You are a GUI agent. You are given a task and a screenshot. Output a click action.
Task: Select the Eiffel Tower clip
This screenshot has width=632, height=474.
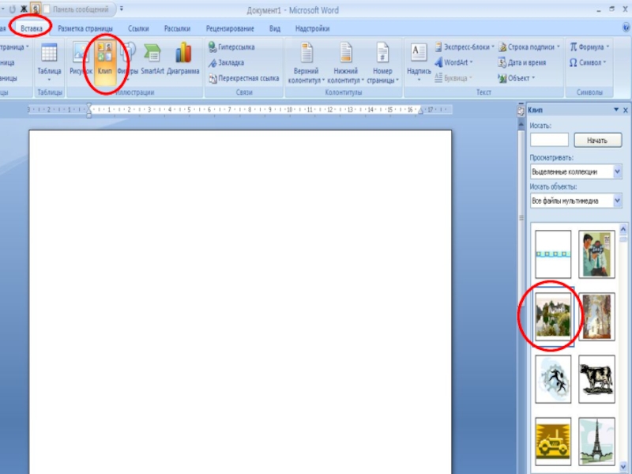597,442
